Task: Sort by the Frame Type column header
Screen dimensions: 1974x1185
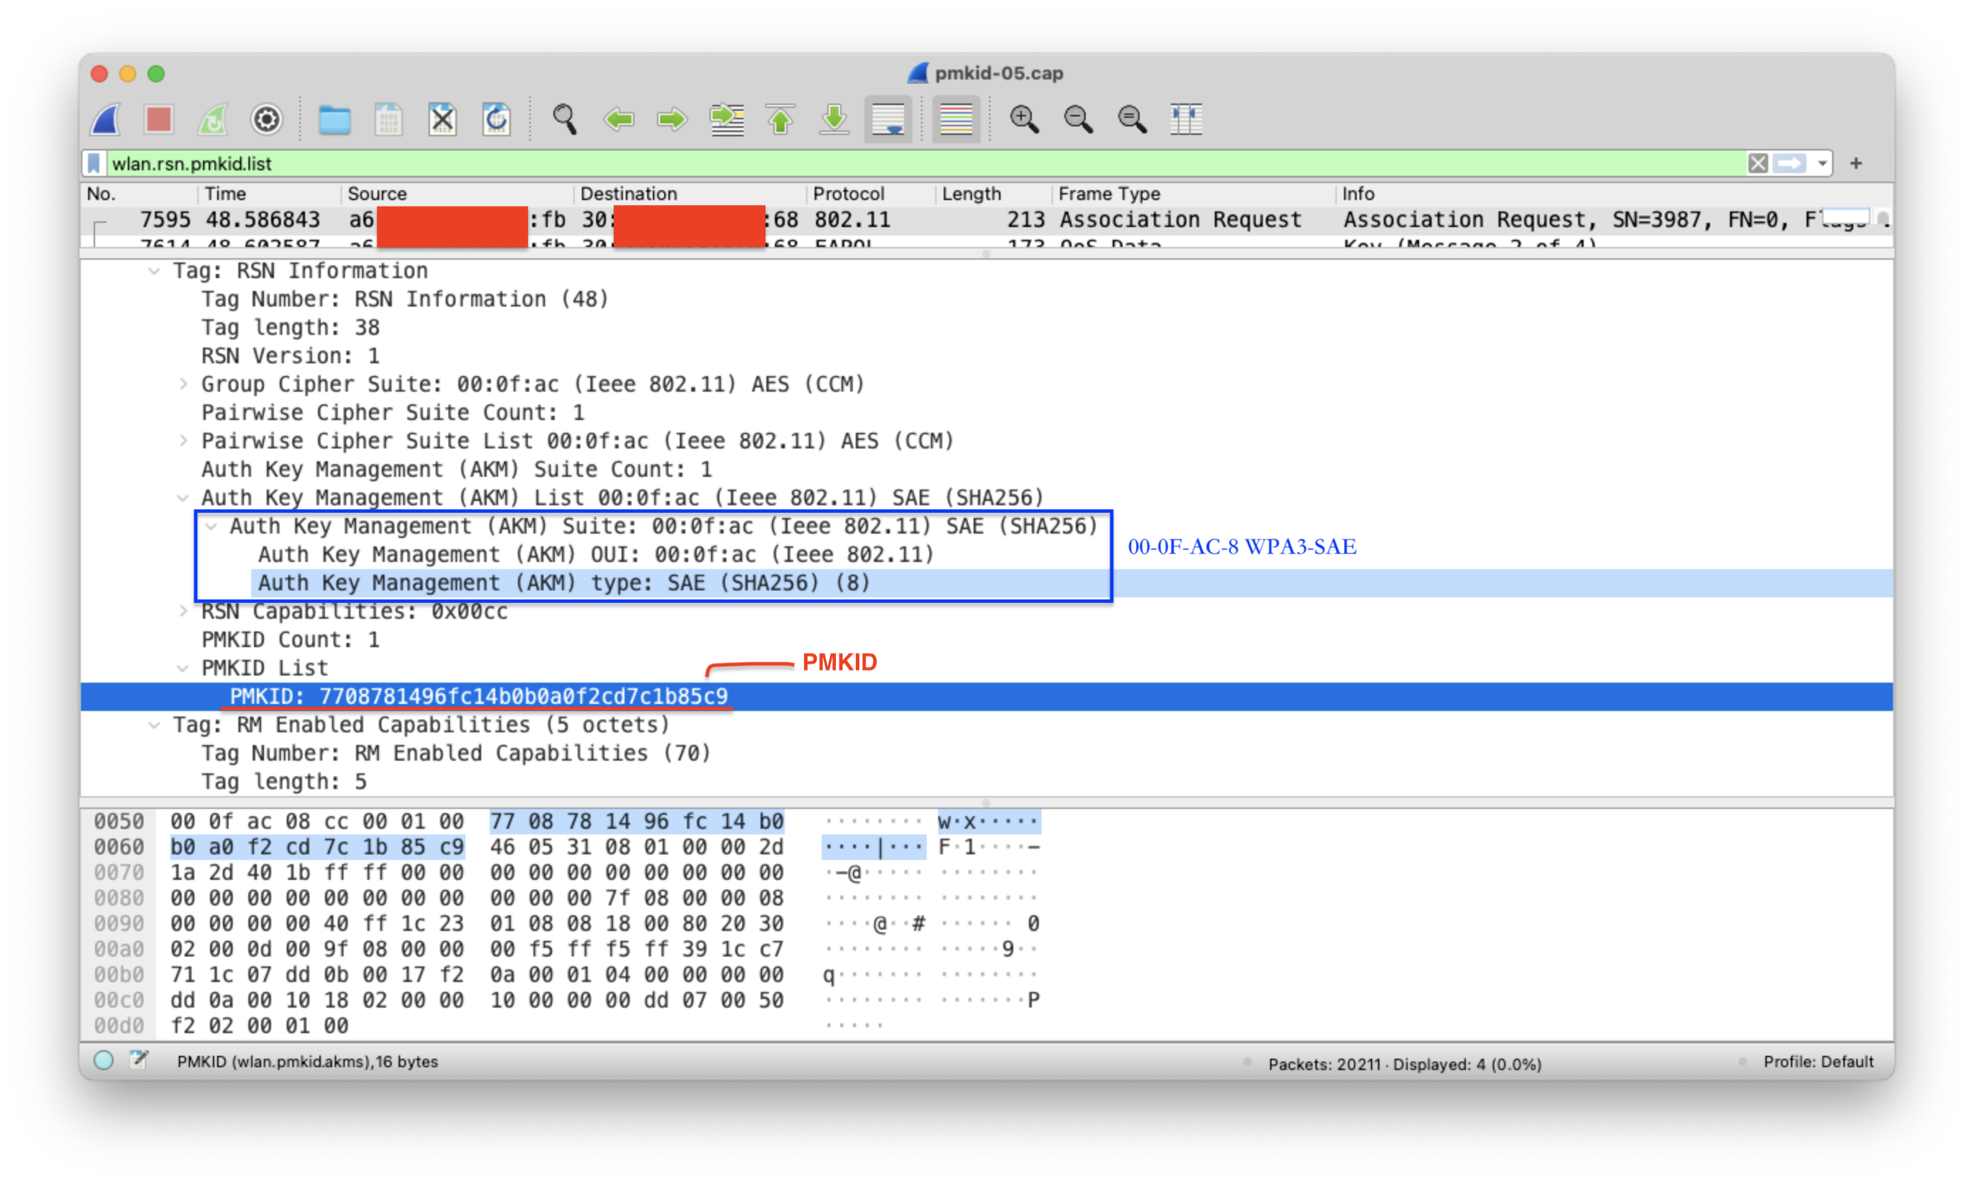Action: (x=1108, y=194)
